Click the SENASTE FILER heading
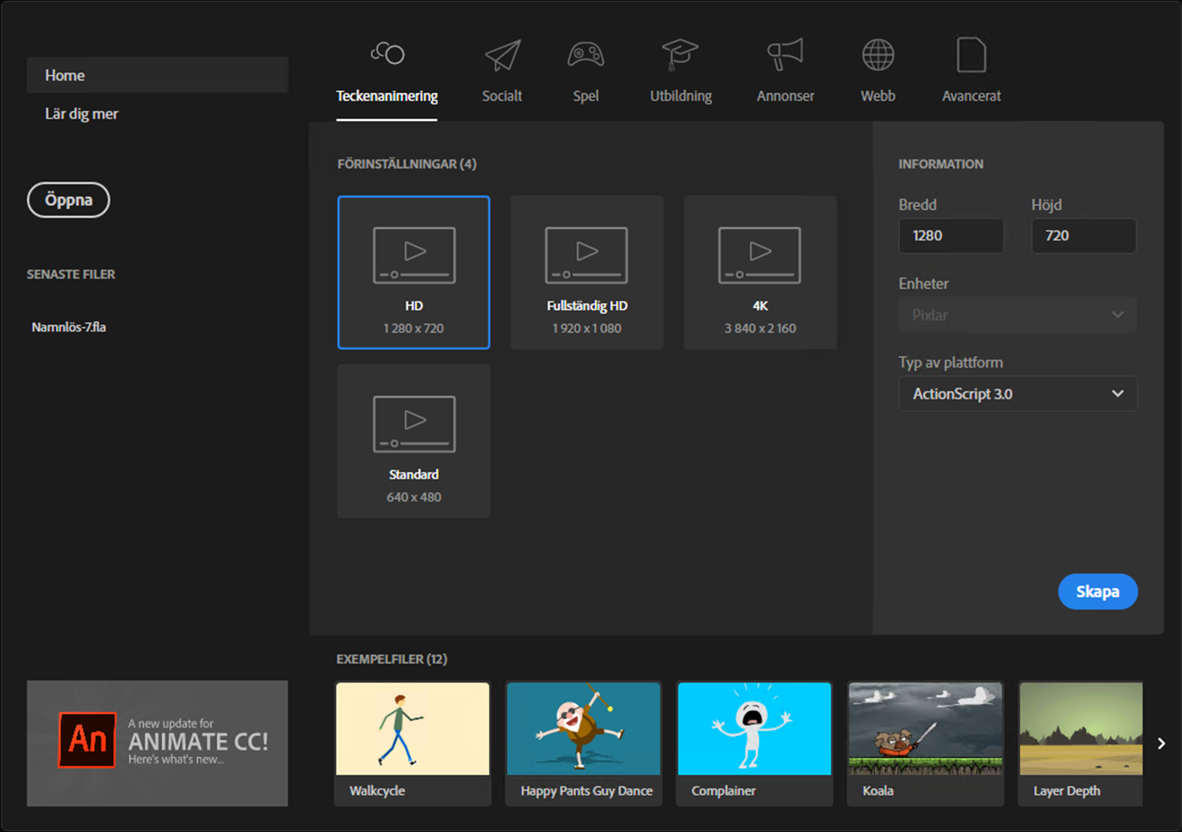 (x=71, y=275)
